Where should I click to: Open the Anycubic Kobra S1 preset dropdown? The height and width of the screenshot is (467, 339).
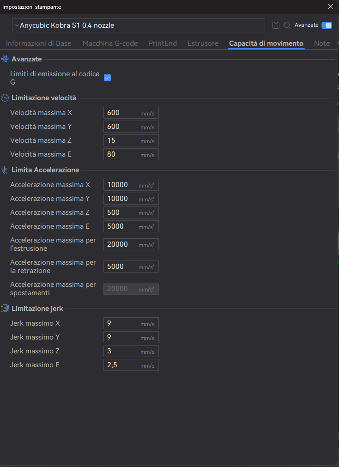(x=139, y=25)
